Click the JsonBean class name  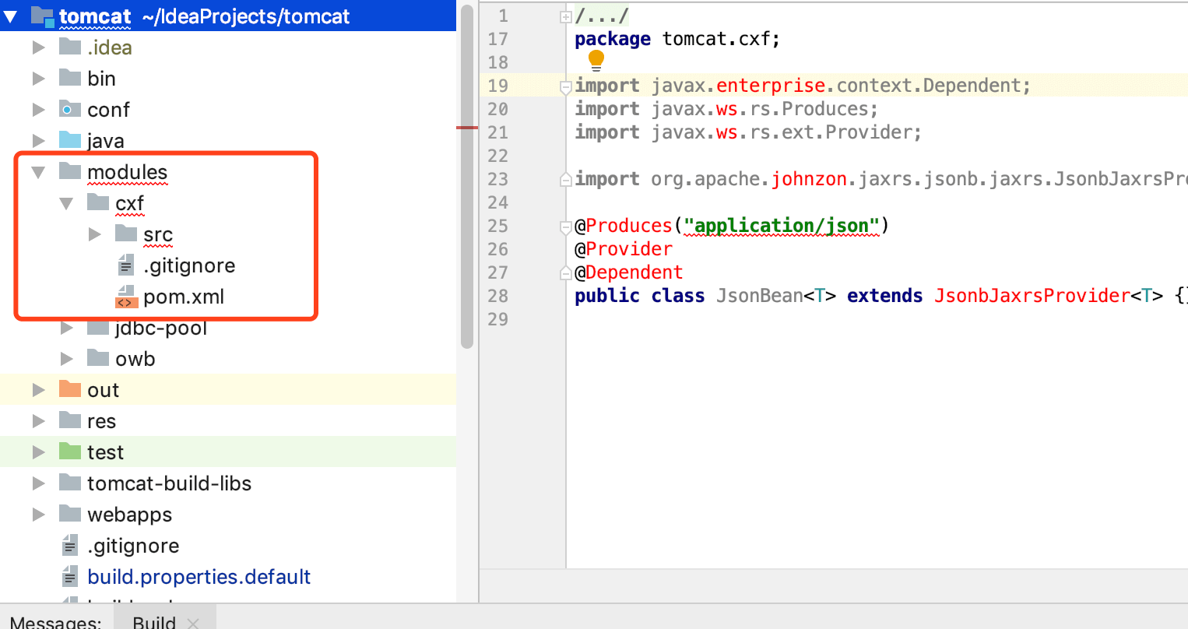(760, 296)
